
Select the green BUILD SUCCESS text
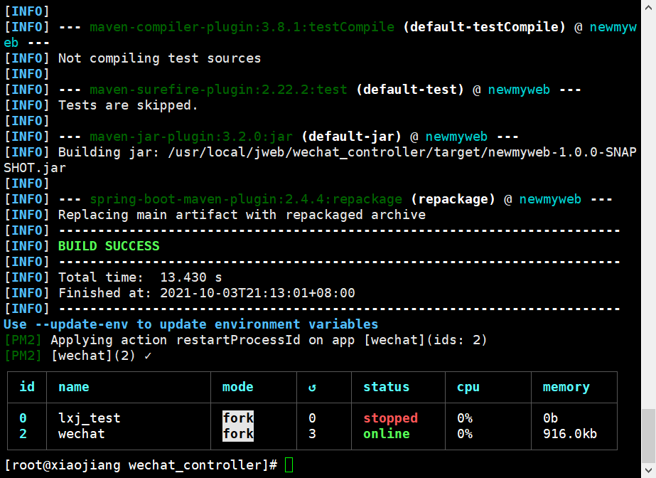click(x=109, y=246)
